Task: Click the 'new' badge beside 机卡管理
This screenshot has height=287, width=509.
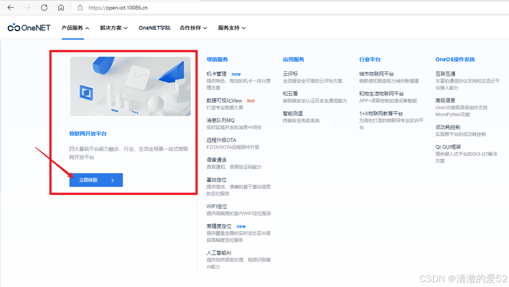Action: 236,74
